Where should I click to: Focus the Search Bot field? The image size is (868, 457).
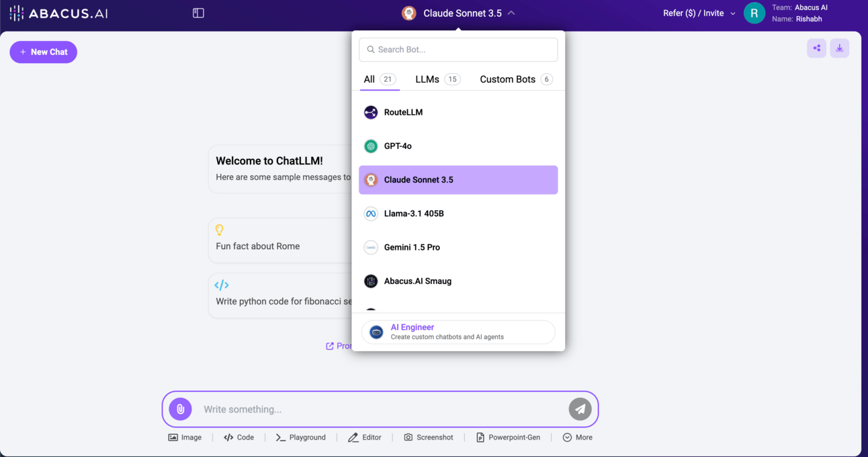tap(458, 50)
